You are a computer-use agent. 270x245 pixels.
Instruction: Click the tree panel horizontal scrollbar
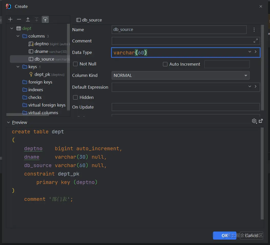point(28,115)
